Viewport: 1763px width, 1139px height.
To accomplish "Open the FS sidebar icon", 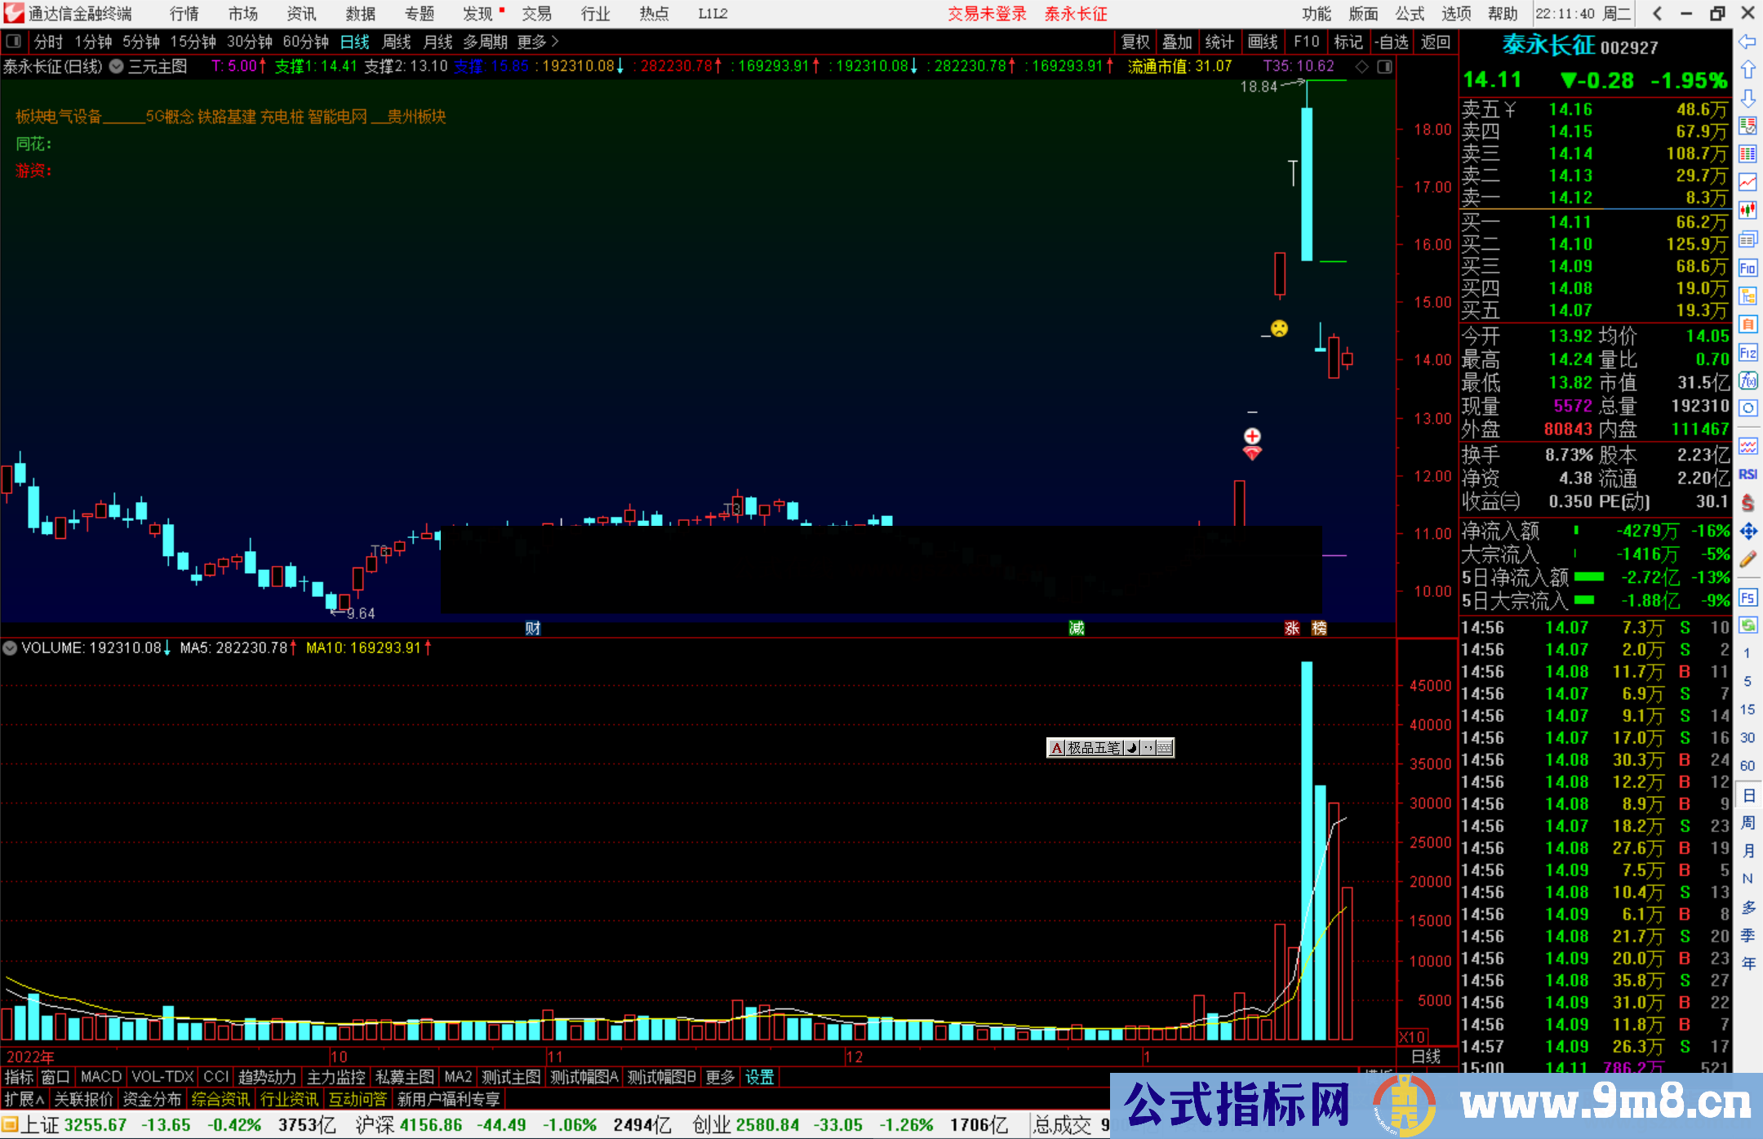I will coord(1747,598).
